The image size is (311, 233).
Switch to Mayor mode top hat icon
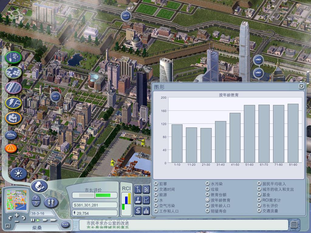click(x=39, y=186)
